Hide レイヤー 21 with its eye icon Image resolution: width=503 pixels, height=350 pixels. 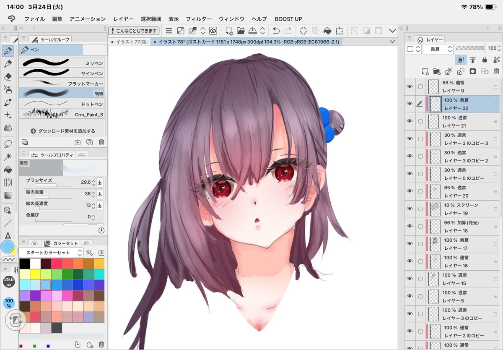[410, 121]
